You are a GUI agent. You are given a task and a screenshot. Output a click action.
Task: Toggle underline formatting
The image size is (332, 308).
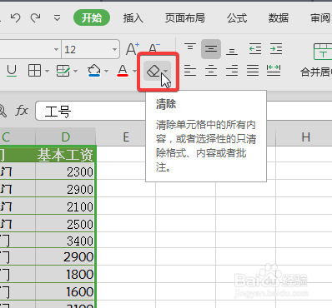tap(12, 71)
